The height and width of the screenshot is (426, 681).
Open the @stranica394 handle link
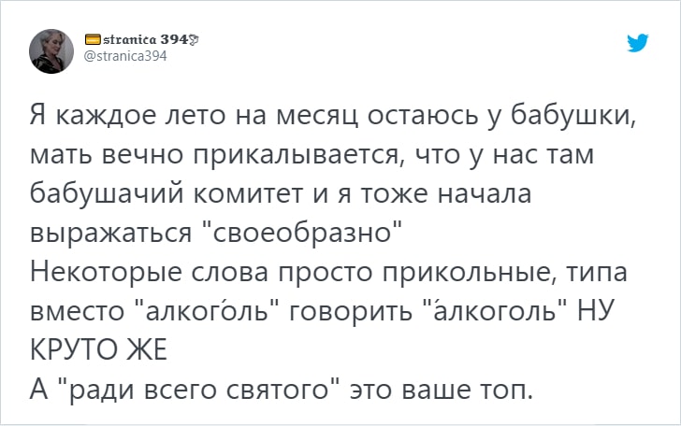pyautogui.click(x=125, y=56)
